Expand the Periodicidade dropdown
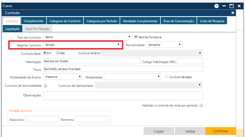This screenshot has height=137, width=245. coord(164,45)
